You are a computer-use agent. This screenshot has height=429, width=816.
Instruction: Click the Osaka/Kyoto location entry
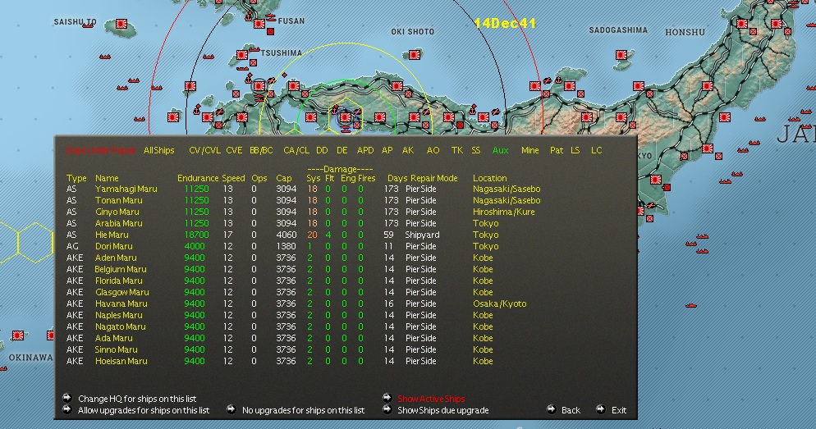pyautogui.click(x=500, y=303)
